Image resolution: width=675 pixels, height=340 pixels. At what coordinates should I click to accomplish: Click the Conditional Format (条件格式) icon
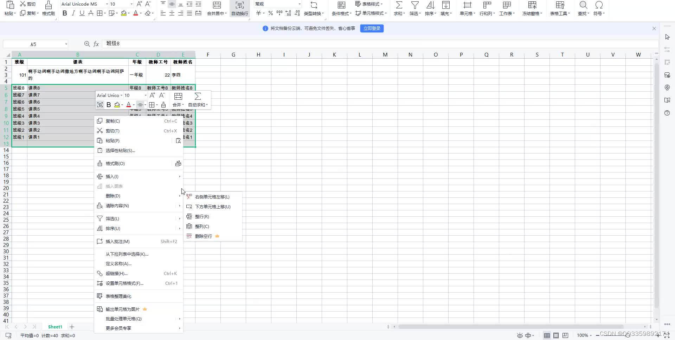pyautogui.click(x=341, y=5)
